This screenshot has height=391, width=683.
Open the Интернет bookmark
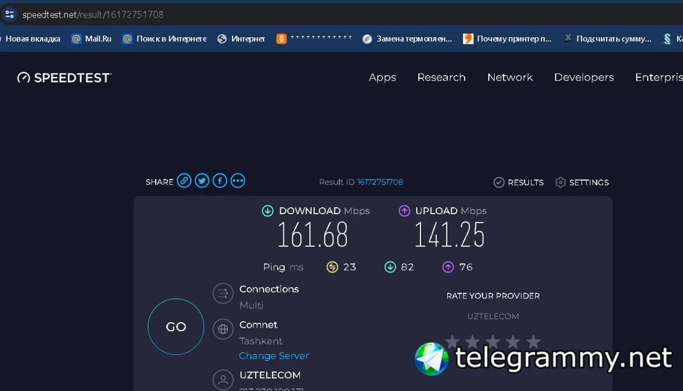(x=241, y=38)
